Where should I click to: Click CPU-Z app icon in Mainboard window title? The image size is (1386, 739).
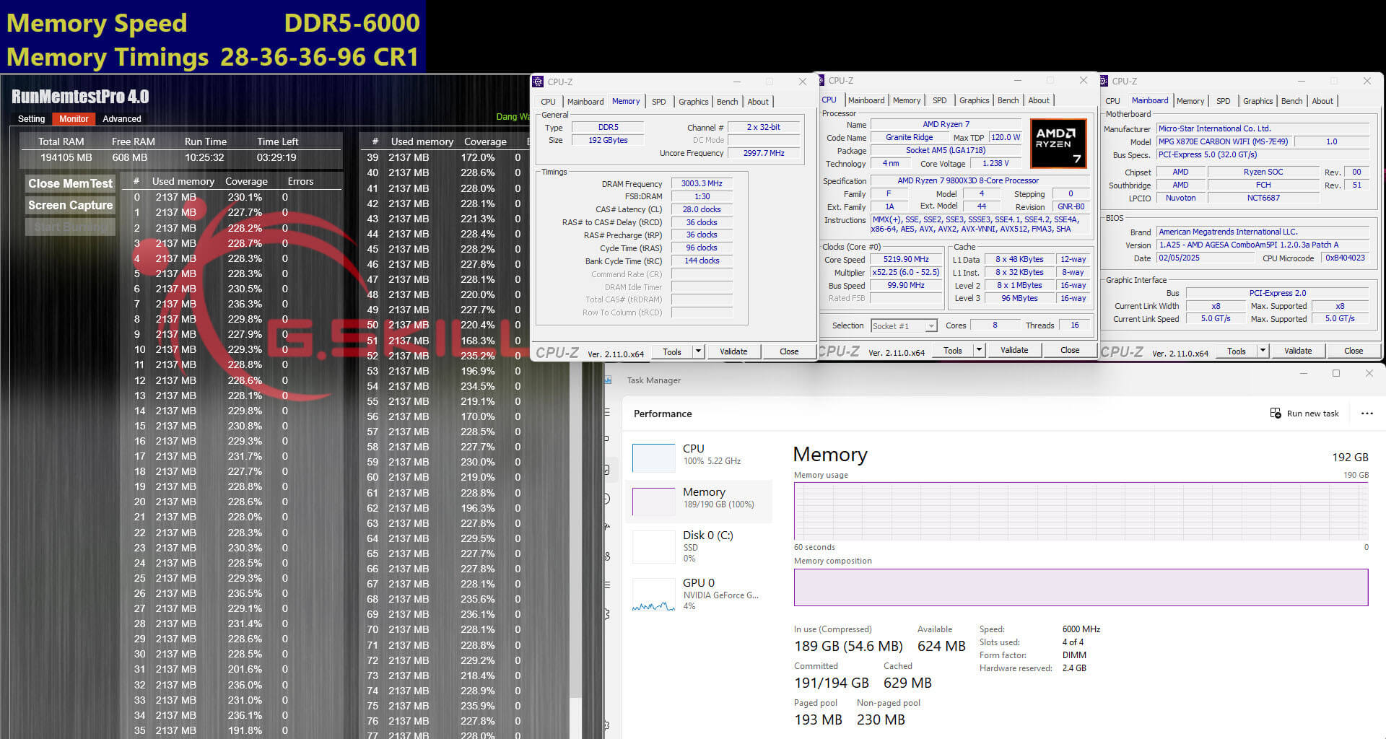[1104, 81]
